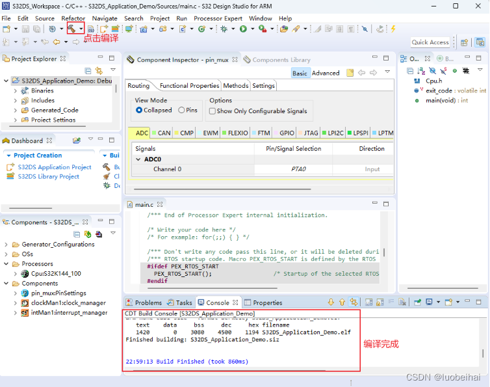Select the Collapsed view mode radio button
This screenshot has height=387, width=490.
pyautogui.click(x=139, y=110)
